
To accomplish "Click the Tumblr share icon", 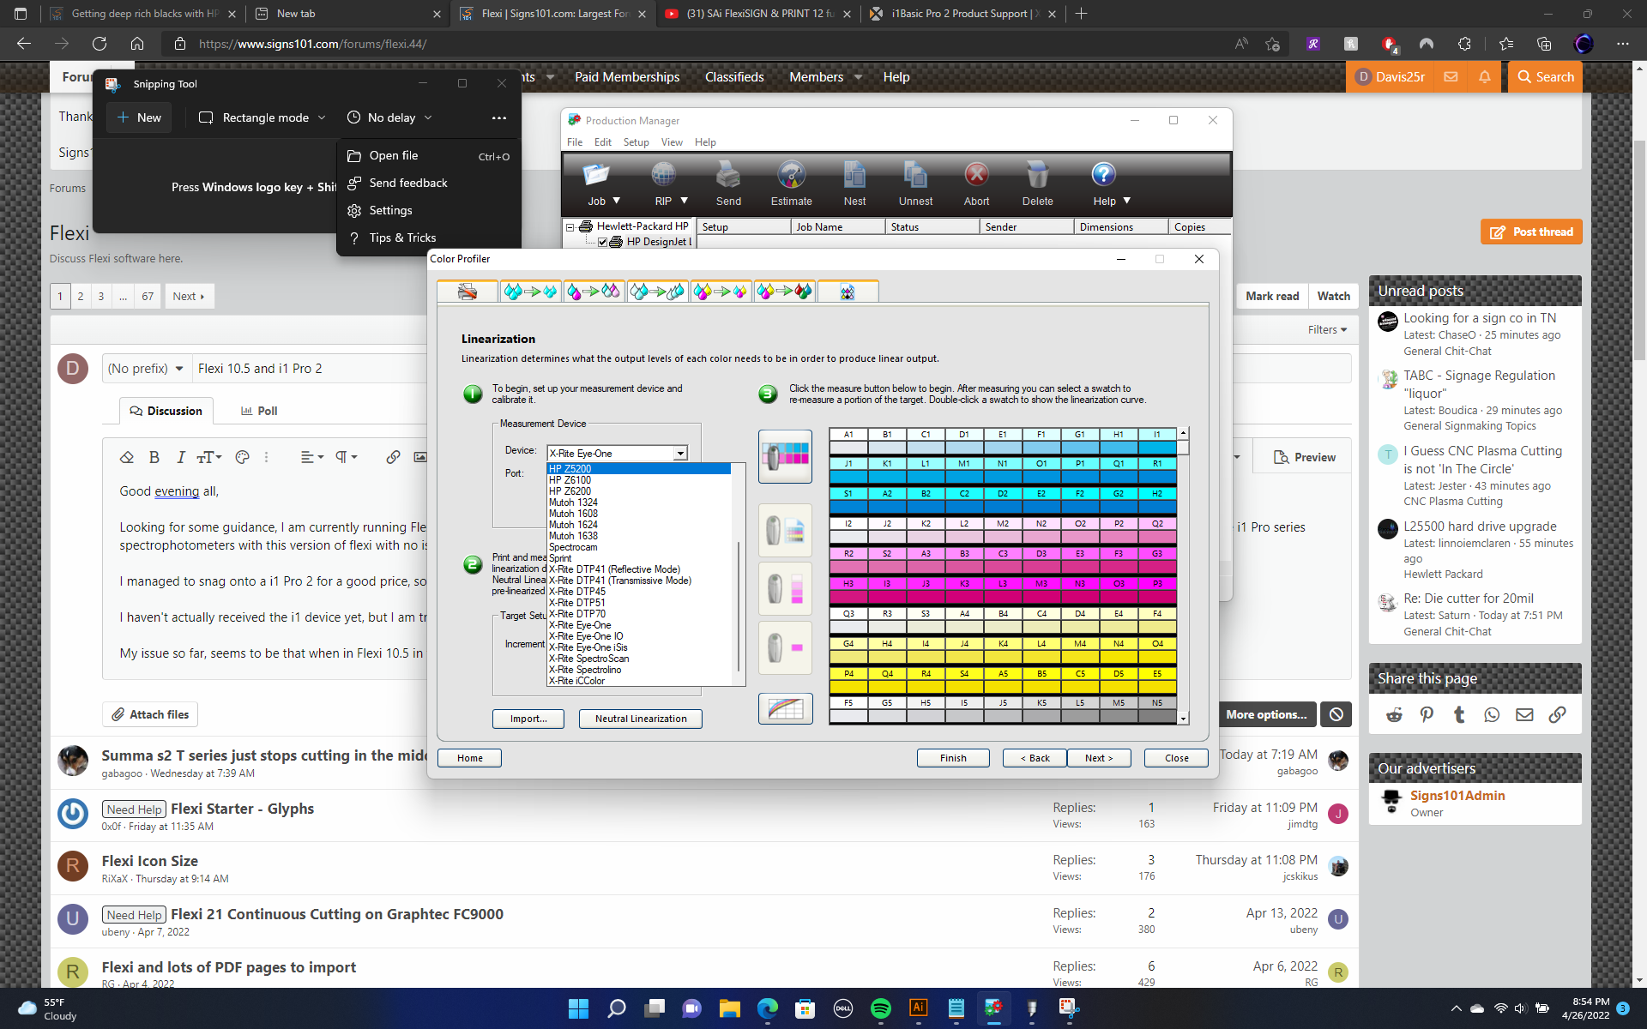I will tap(1459, 714).
